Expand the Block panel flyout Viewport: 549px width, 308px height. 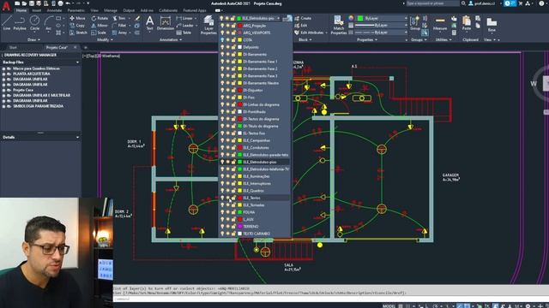[305, 40]
